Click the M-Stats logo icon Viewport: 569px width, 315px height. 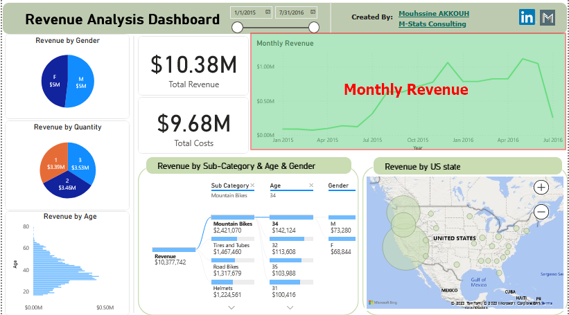(x=548, y=18)
